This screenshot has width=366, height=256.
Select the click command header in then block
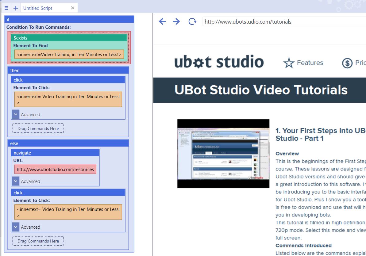coord(68,80)
